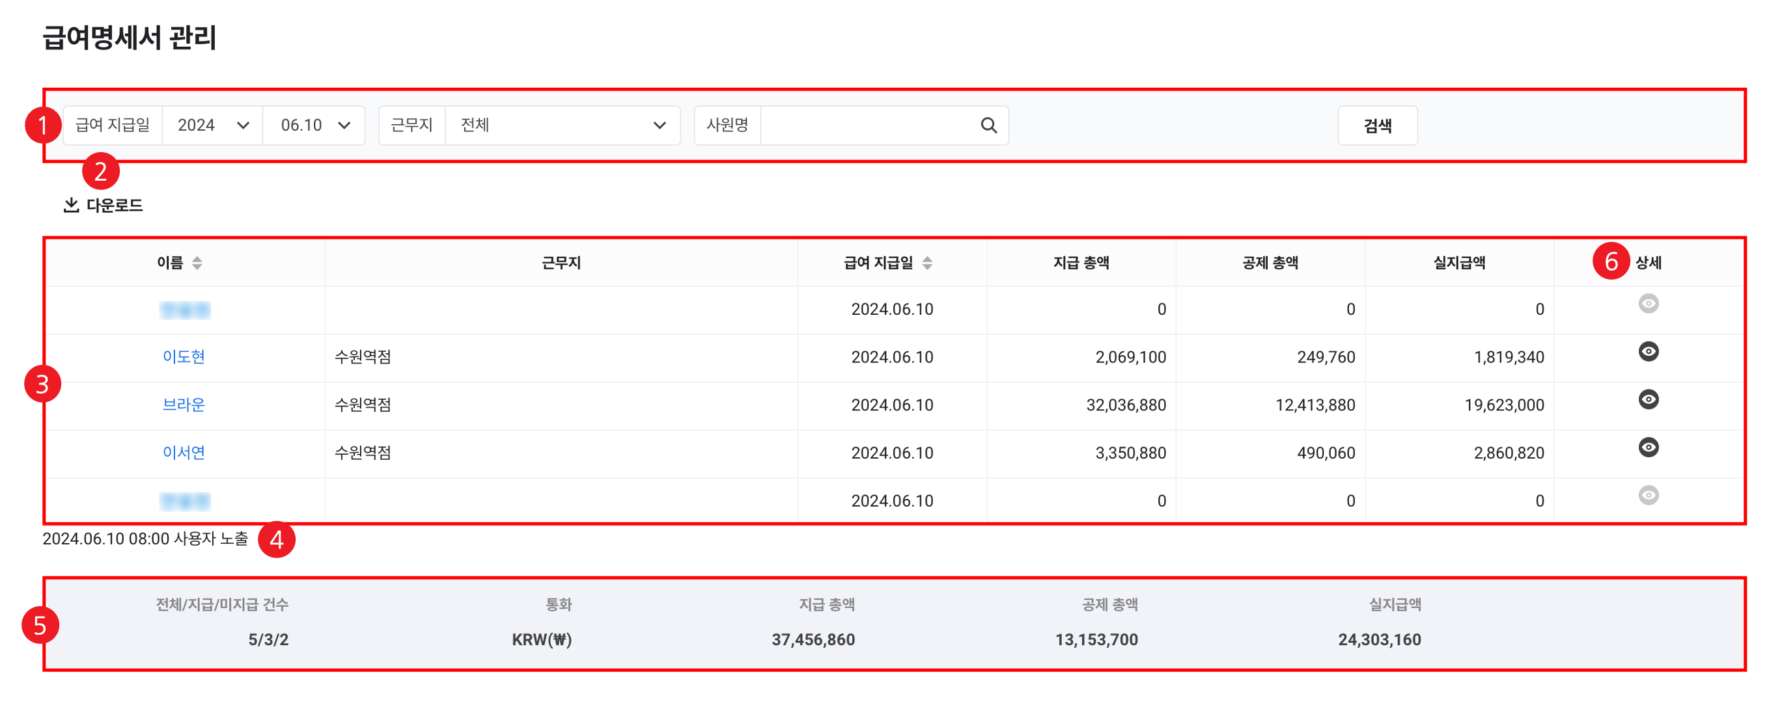Click the blurred name in first row
The image size is (1784, 709).
[x=184, y=310]
